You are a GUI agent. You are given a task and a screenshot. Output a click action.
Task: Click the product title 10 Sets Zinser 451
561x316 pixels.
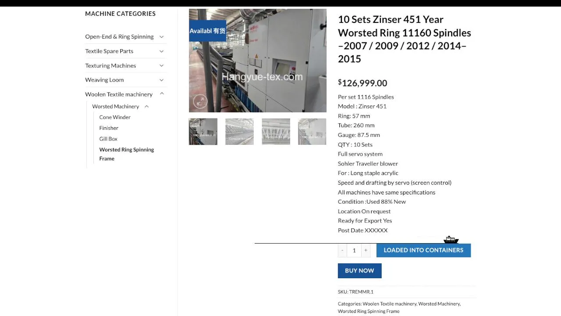(405, 39)
